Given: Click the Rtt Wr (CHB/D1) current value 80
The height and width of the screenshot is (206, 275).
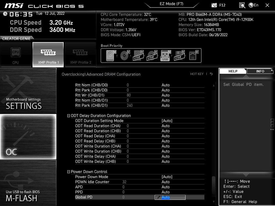Looking at the screenshot, I should point(129,95).
